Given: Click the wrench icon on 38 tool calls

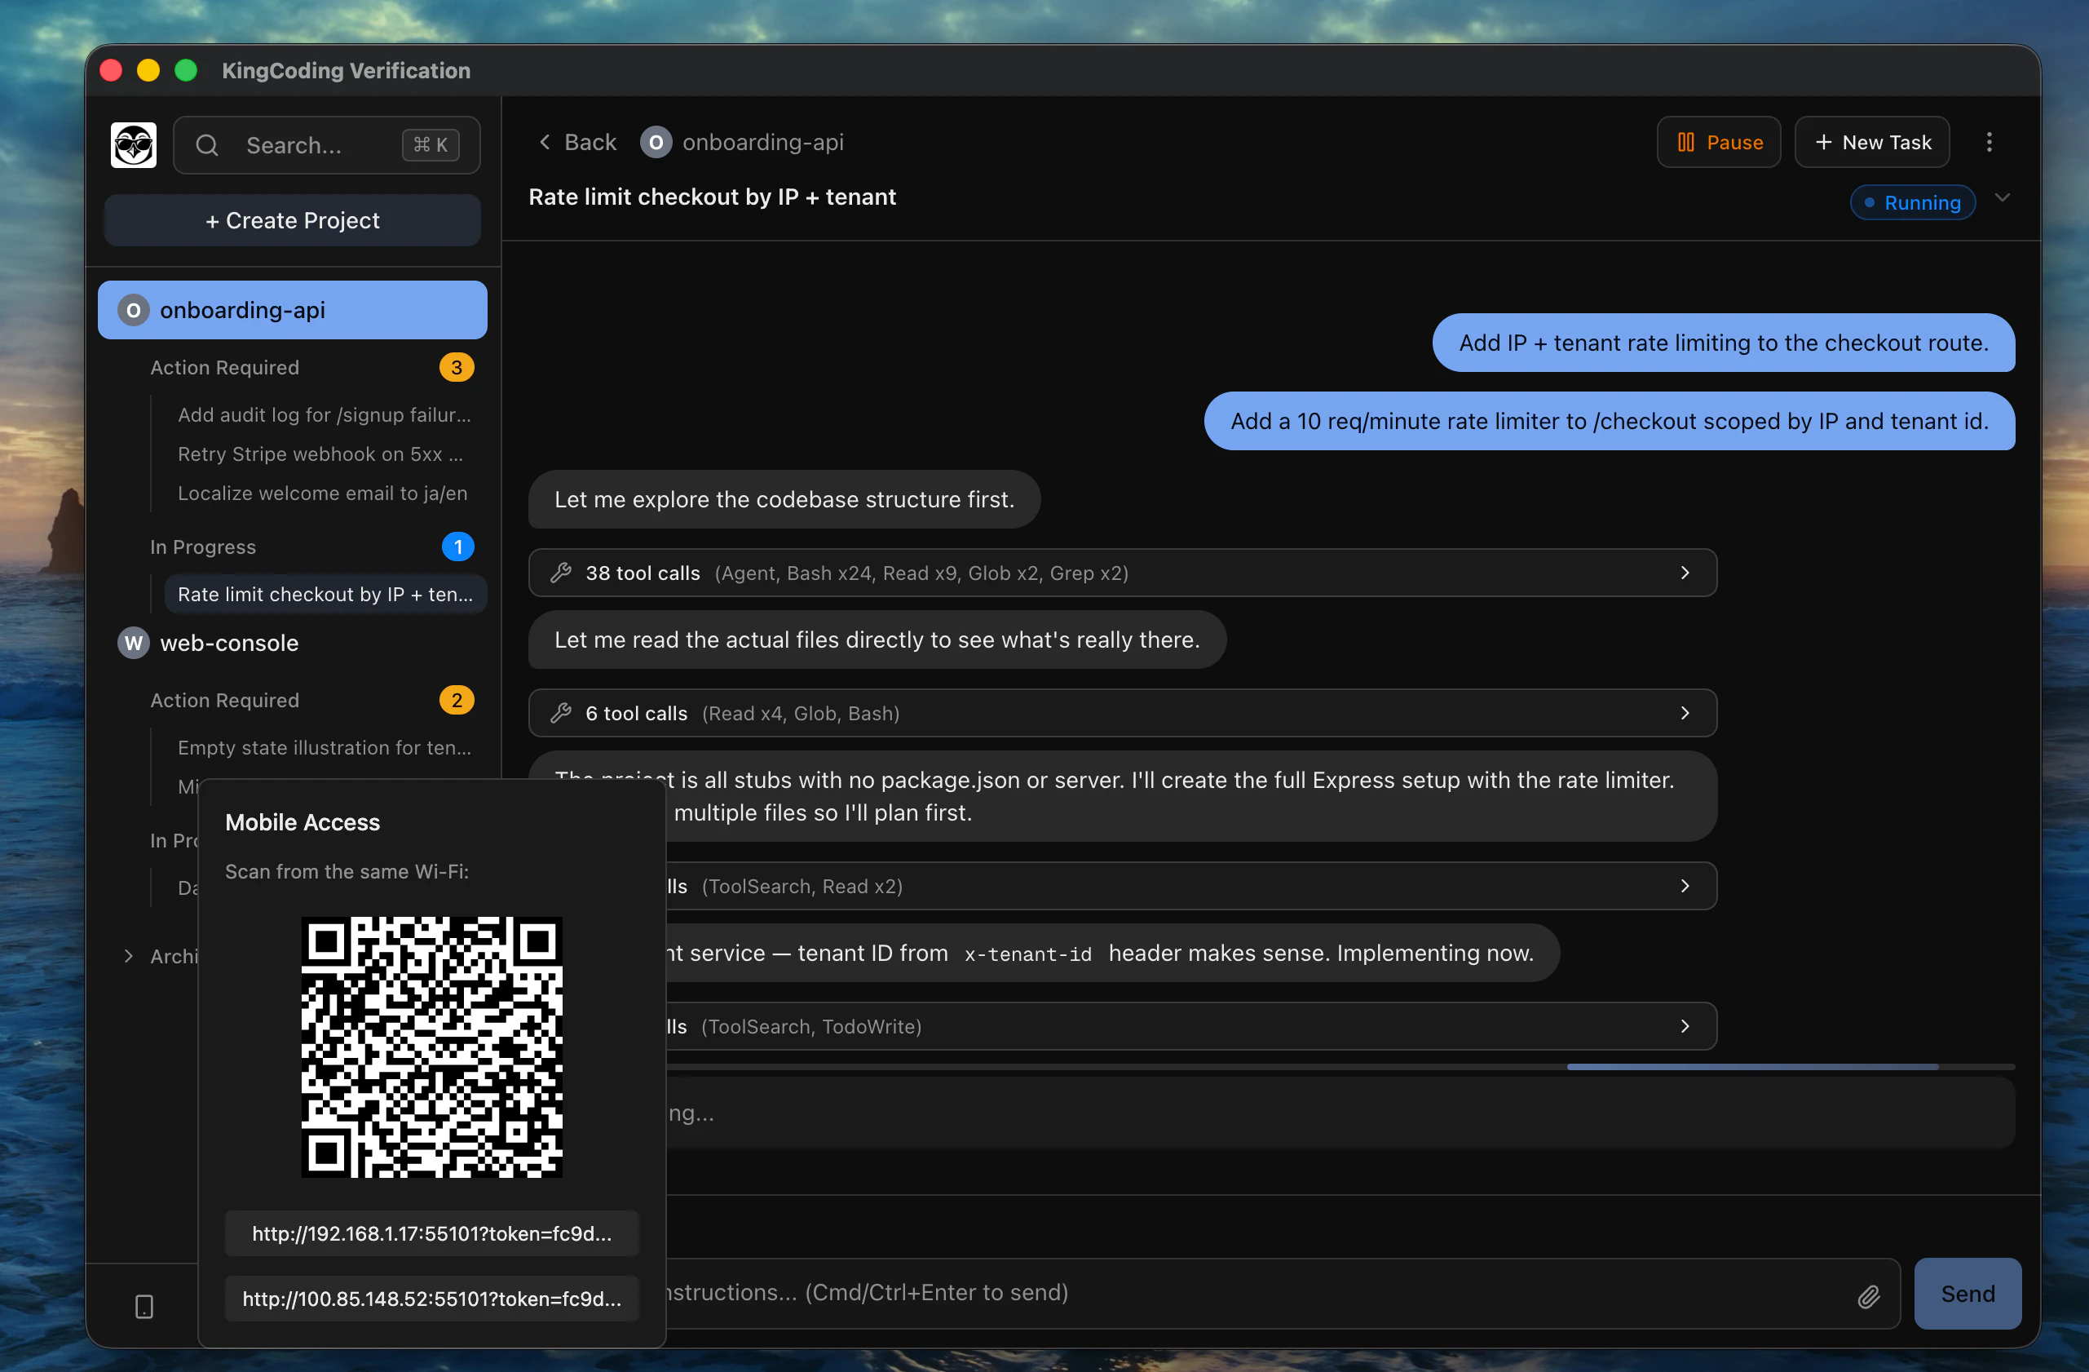Looking at the screenshot, I should (561, 573).
